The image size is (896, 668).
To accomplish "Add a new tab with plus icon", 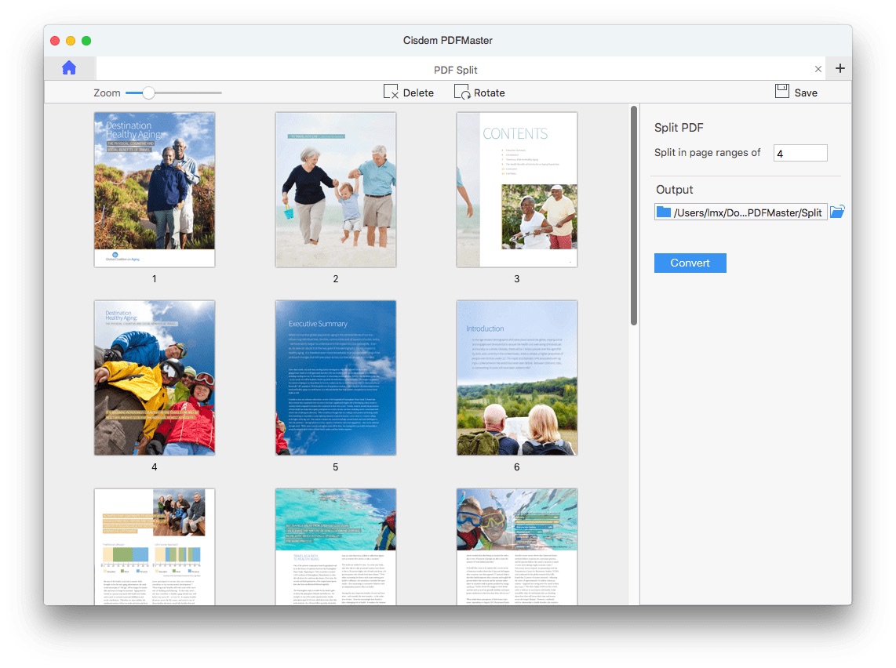I will click(840, 68).
